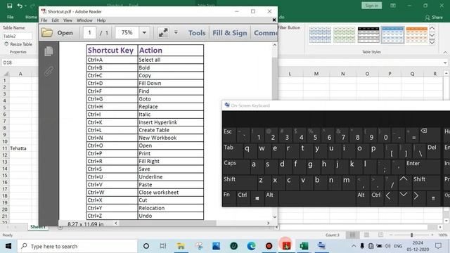This screenshot has width=450, height=253.
Task: Toggle the right Shift key on On-Screen Keyboard
Action: tap(426, 183)
